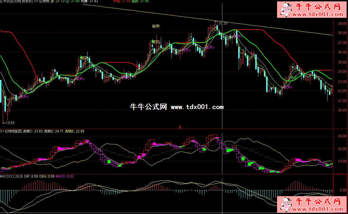Click the cow mascot icon in bottom-right banner
The height and width of the screenshot is (214, 348).
pos(285,205)
